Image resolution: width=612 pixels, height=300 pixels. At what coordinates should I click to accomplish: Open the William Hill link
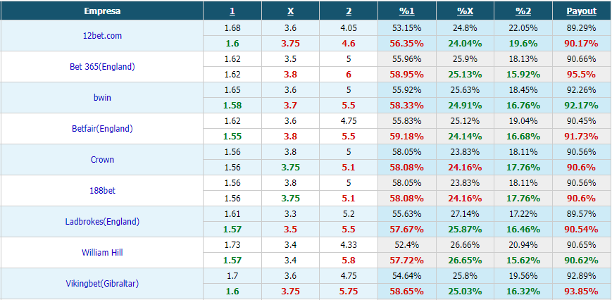102,252
